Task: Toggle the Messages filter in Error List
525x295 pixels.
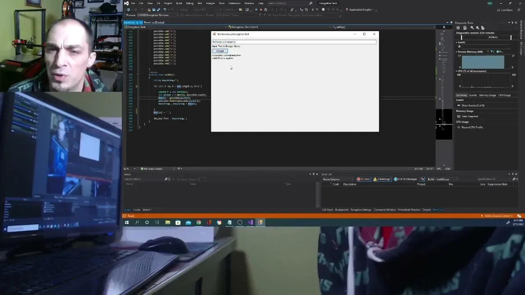Action: (406, 179)
